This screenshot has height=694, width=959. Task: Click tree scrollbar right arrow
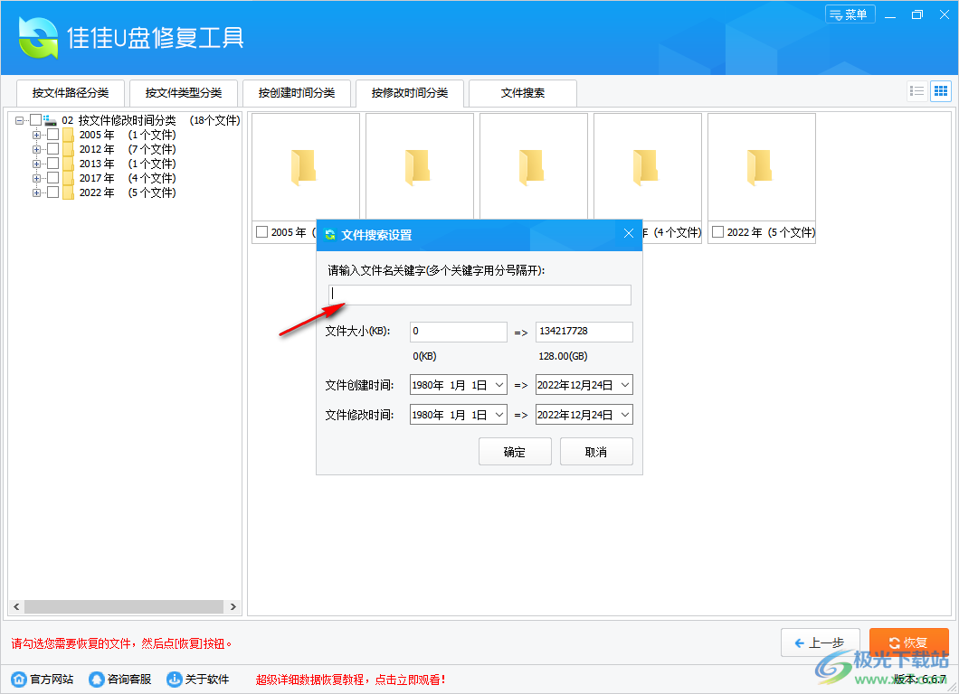[233, 606]
